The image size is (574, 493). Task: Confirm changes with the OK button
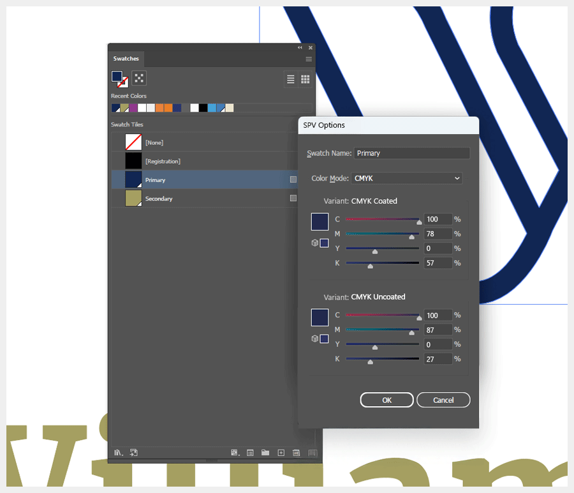(x=386, y=400)
